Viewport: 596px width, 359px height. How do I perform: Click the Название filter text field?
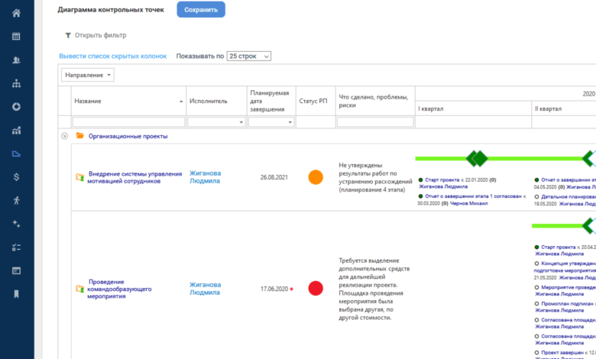coord(128,121)
